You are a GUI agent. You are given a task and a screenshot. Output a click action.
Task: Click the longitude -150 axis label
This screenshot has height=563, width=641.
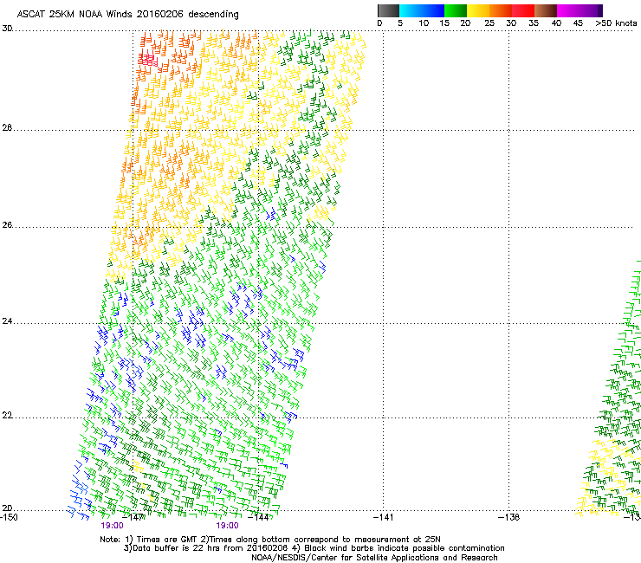tap(9, 517)
